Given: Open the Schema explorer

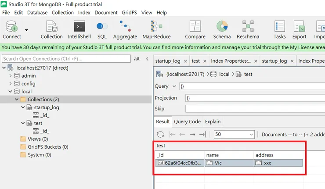Looking at the screenshot, I should click(222, 29).
